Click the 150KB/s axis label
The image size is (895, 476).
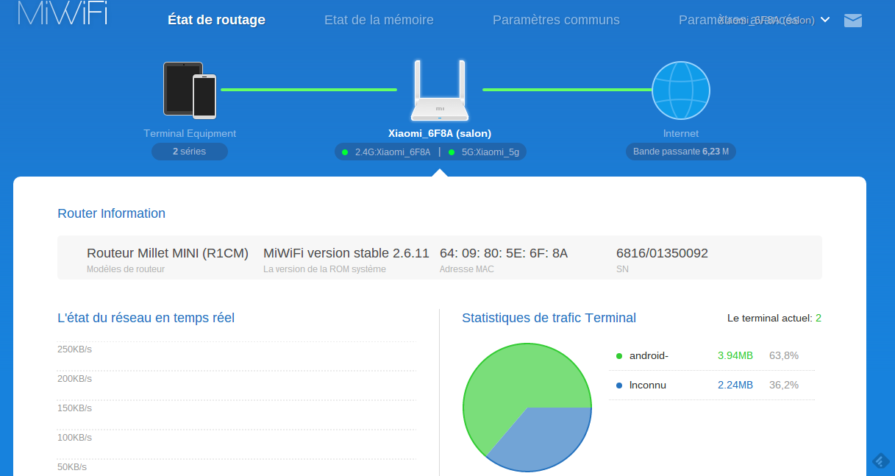74,408
